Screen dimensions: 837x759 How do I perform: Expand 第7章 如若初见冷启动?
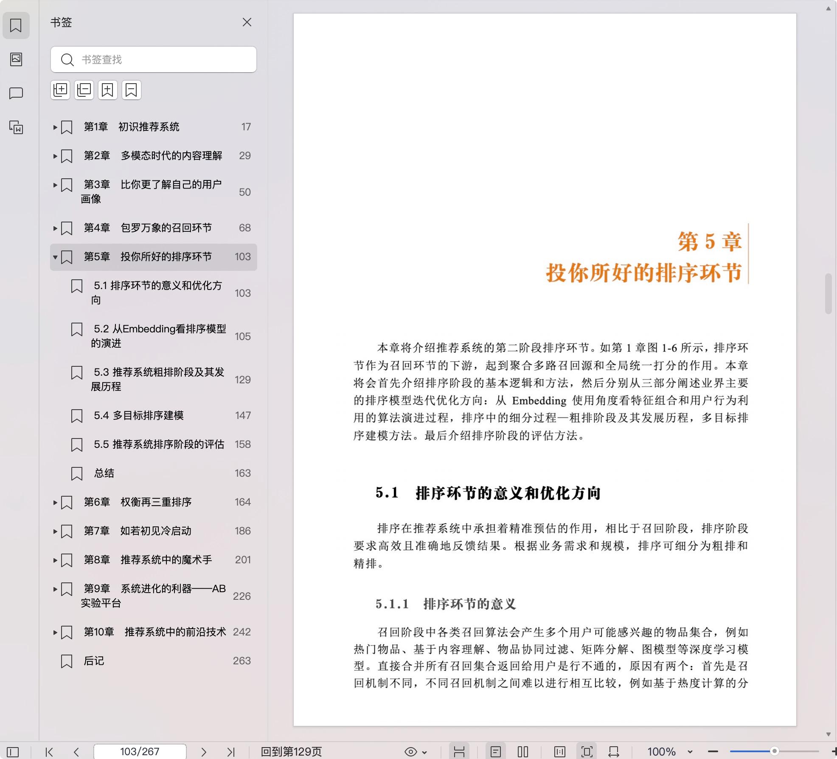click(55, 531)
